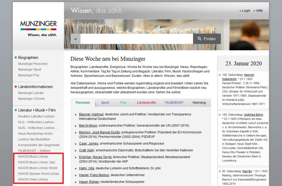Expand the Biographien sidebar section
Image resolution: width=282 pixels, height=186 pixels.
click(x=28, y=58)
